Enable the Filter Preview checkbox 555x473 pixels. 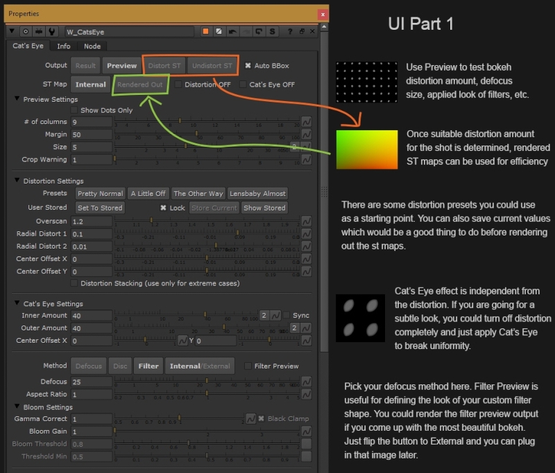point(248,366)
